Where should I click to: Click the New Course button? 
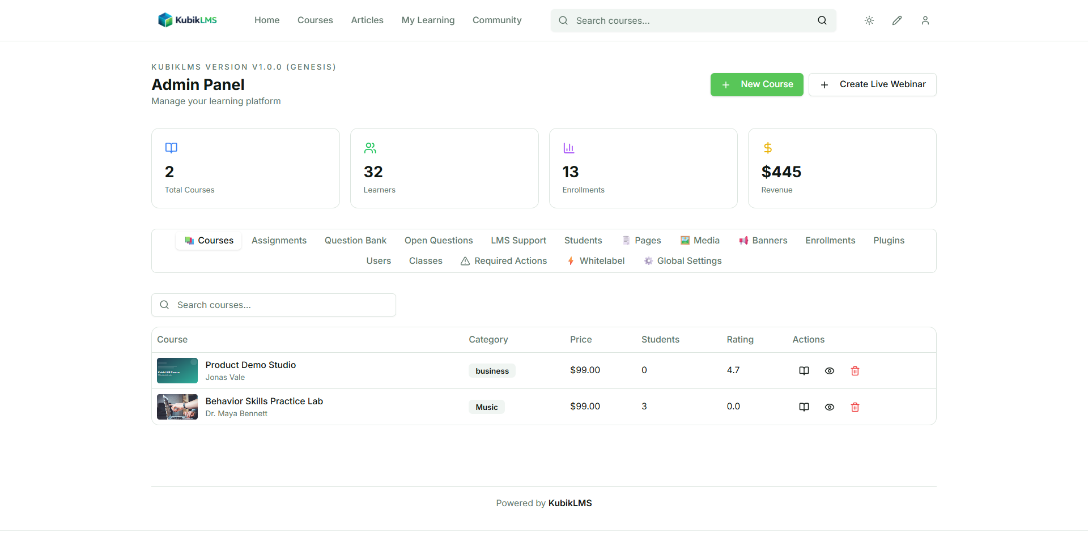pyautogui.click(x=757, y=84)
